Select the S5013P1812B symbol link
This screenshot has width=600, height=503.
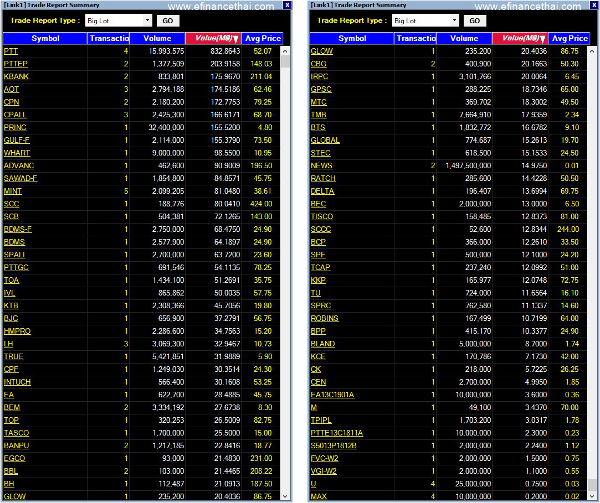pos(334,445)
